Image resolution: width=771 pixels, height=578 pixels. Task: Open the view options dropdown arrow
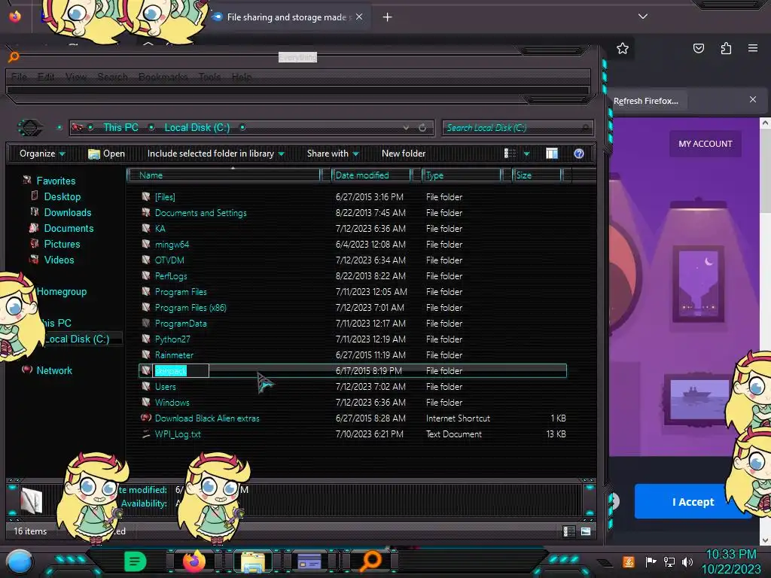(526, 154)
